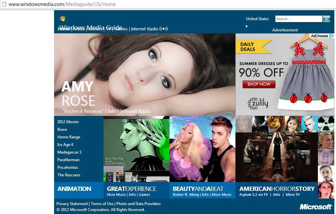Click the black-and-white figure thumbnail
Viewport: 336px width, 214px height.
(260, 124)
